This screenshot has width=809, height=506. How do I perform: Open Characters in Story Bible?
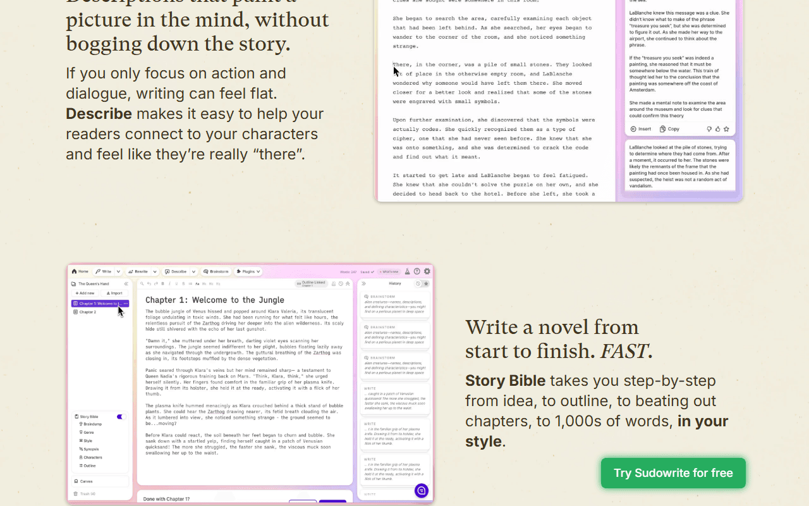click(90, 457)
